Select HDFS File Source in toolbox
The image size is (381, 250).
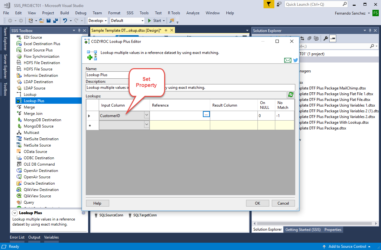[x=38, y=69]
